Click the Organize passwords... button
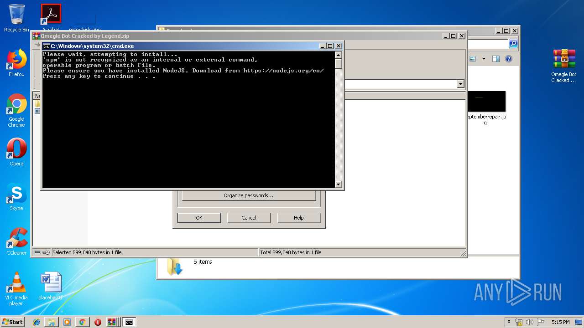 click(x=249, y=195)
